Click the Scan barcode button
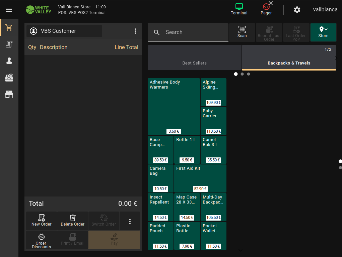Image resolution: width=342 pixels, height=257 pixels. click(242, 32)
